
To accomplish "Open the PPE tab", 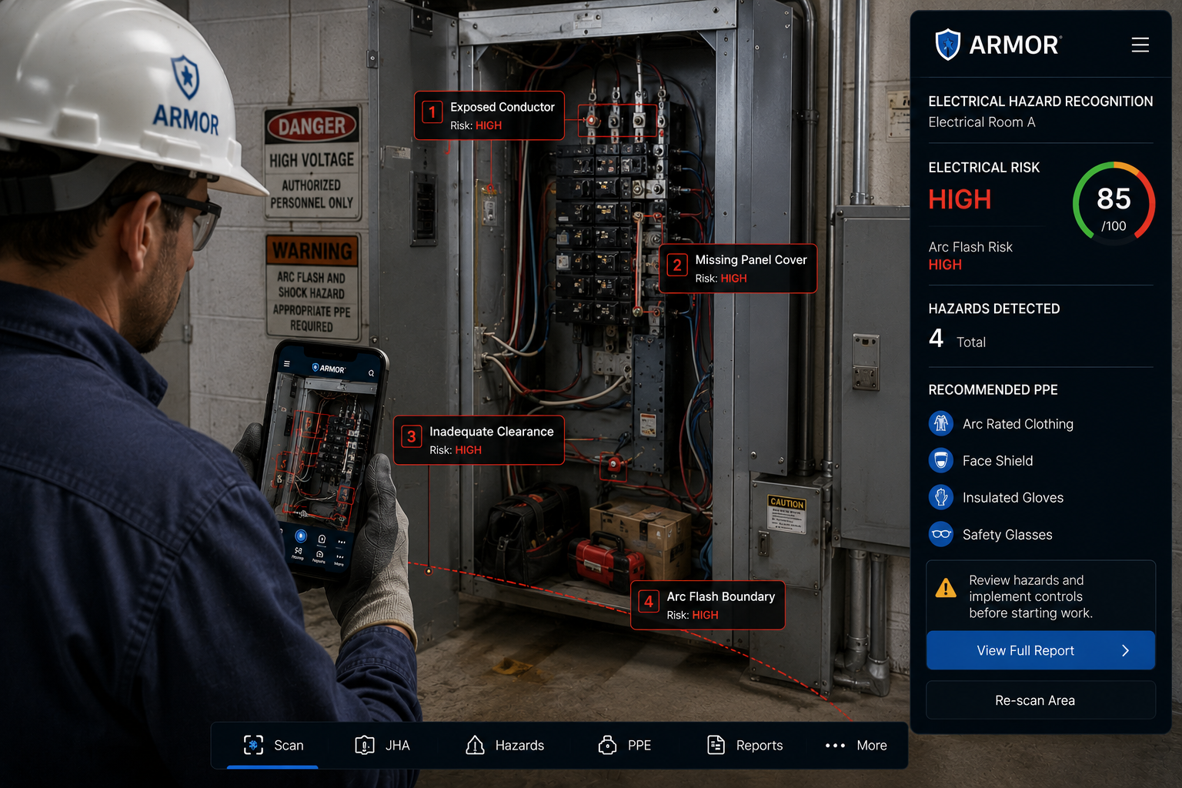I will point(625,745).
